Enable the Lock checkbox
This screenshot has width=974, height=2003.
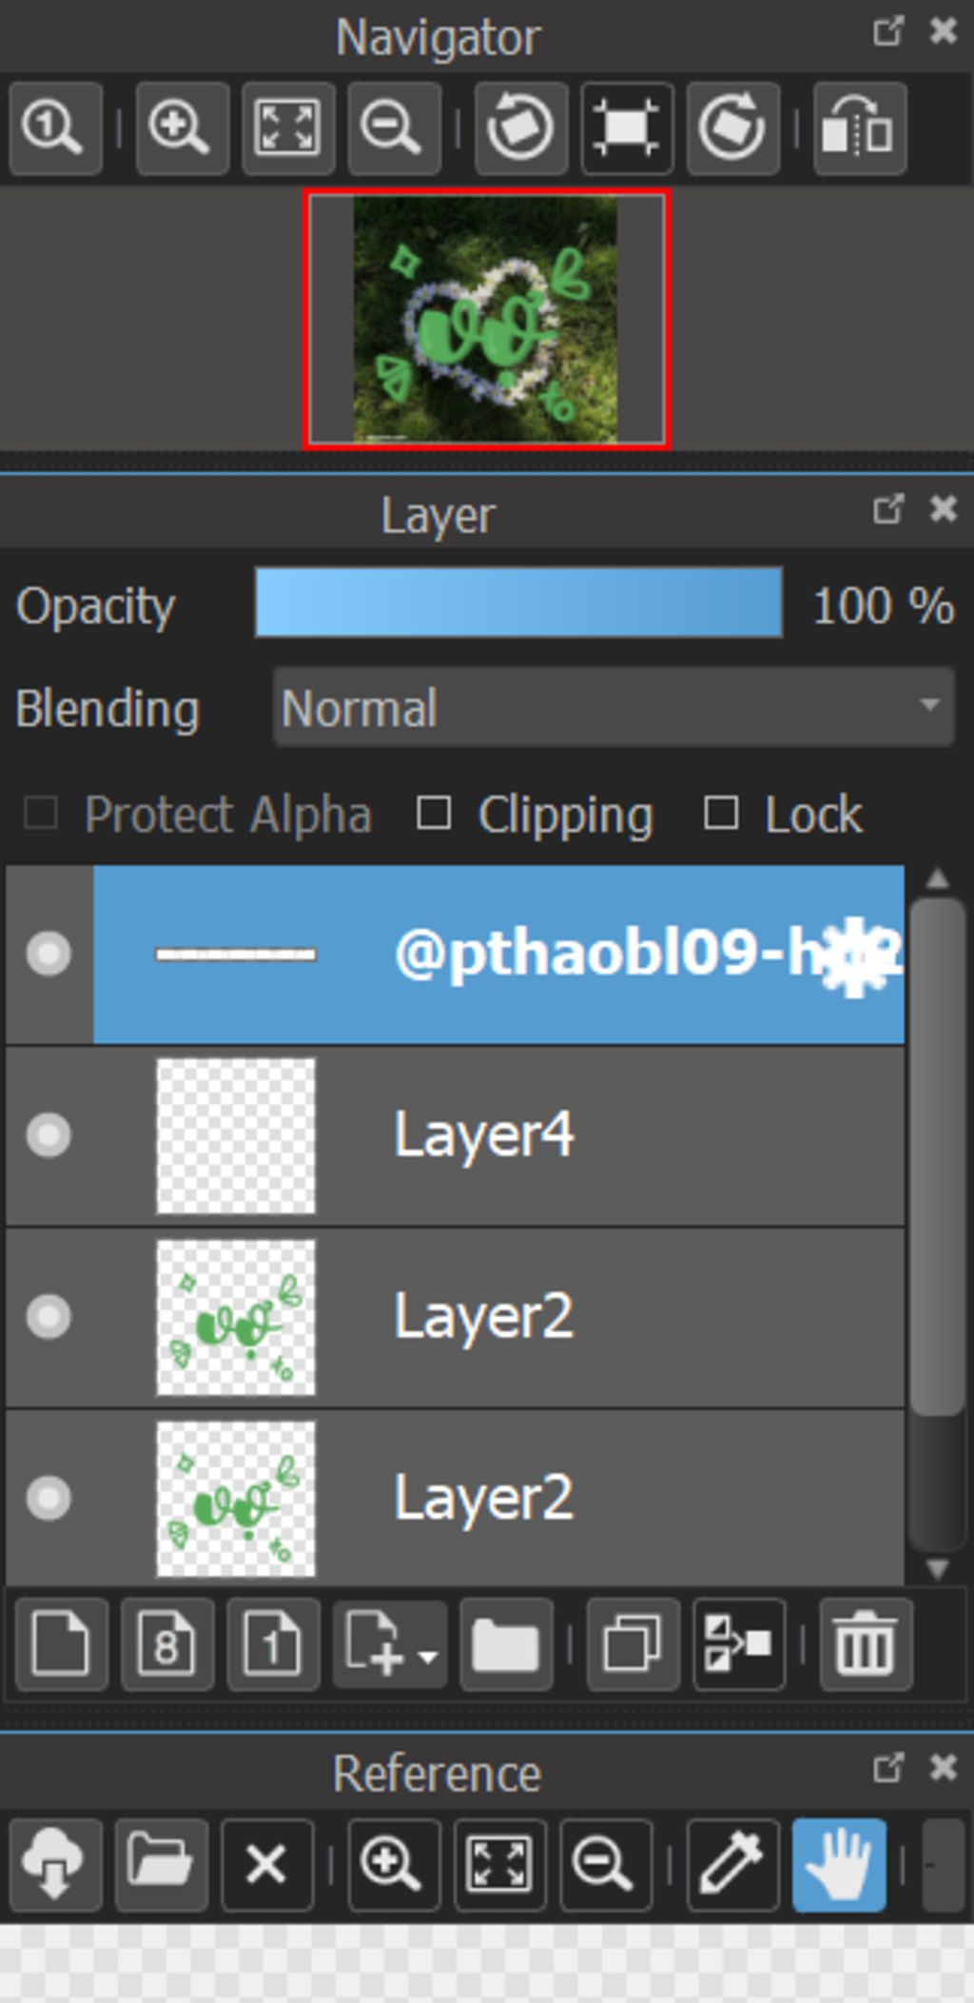pos(721,814)
